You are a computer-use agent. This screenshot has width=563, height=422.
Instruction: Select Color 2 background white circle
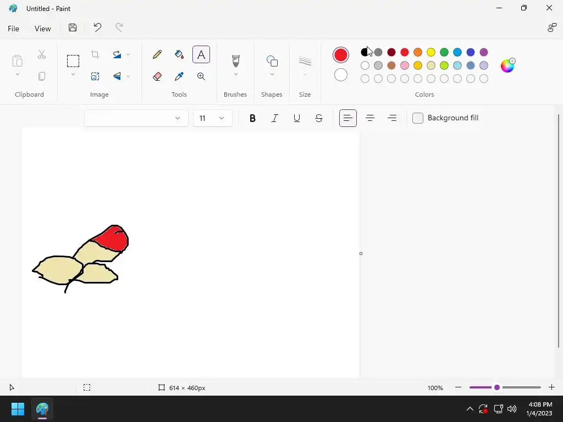pos(341,75)
